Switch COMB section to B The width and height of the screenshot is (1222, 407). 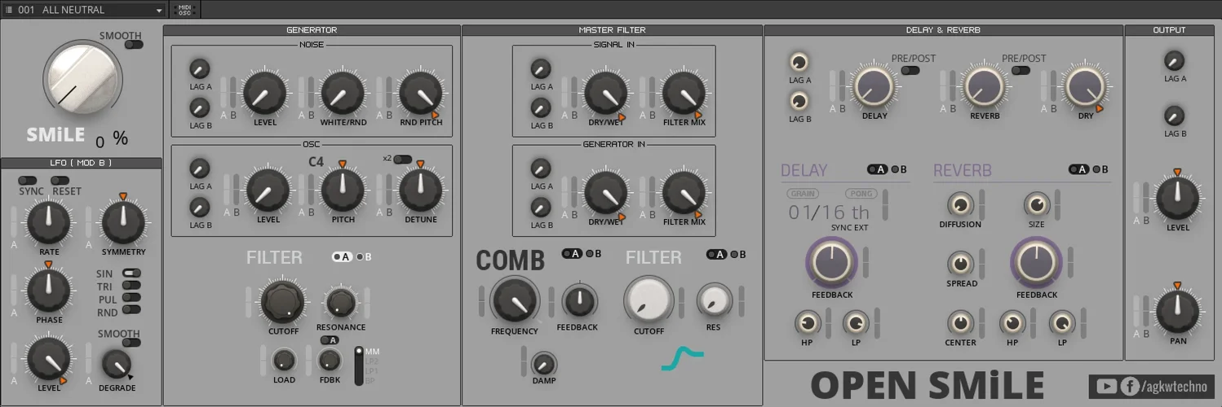(x=593, y=254)
